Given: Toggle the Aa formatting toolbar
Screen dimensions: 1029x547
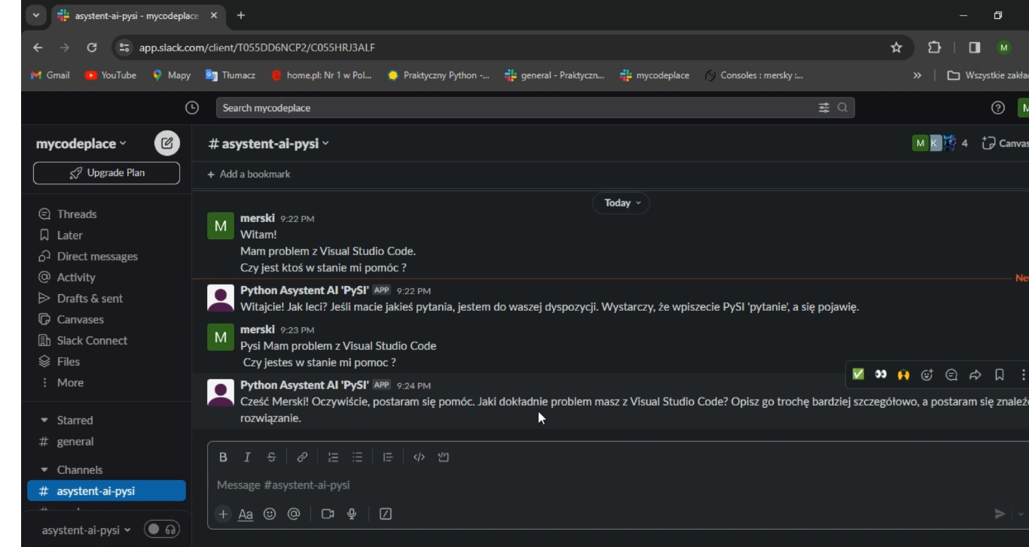Looking at the screenshot, I should coord(246,514).
